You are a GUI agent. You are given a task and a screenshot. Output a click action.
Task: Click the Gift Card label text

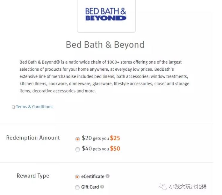[90, 187]
